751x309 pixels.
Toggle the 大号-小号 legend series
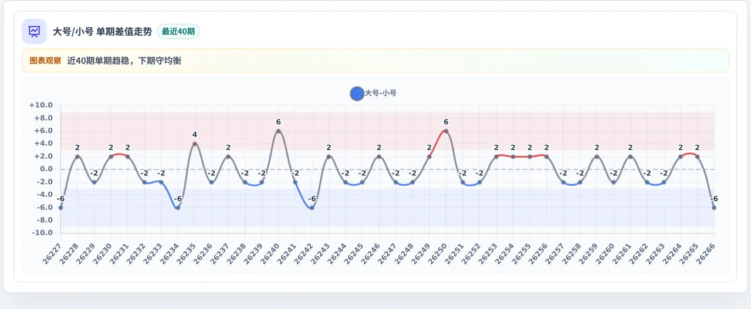[x=373, y=93]
